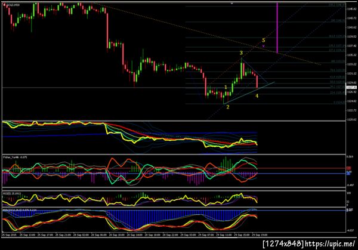Click the blue level tag on the Fisher indicator scale
358x250 pixels.
point(348,174)
